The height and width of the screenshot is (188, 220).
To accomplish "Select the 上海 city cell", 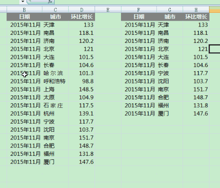I will (55, 89).
